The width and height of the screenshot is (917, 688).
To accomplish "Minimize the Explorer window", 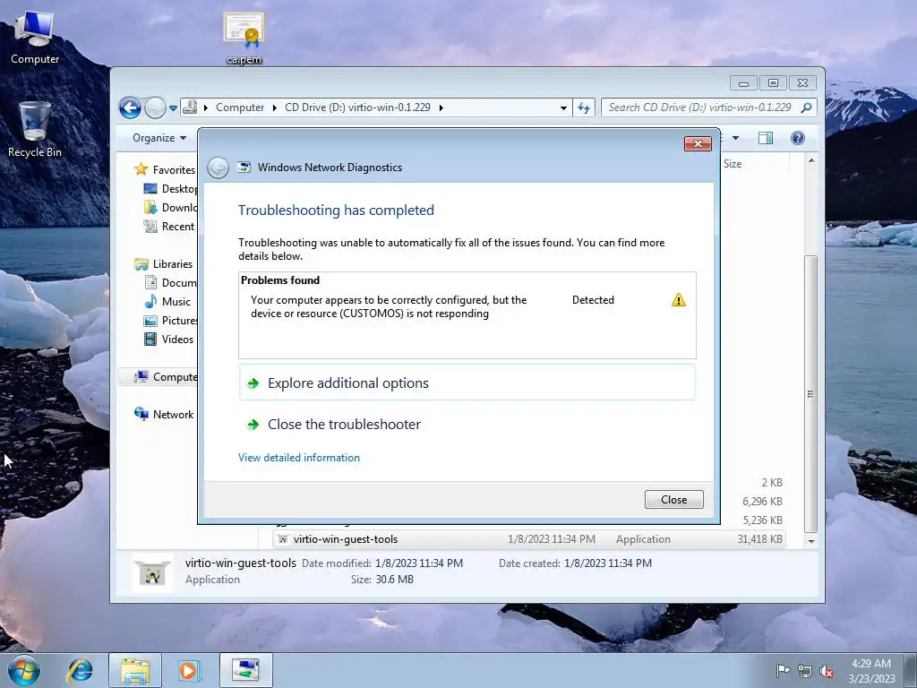I will [743, 83].
